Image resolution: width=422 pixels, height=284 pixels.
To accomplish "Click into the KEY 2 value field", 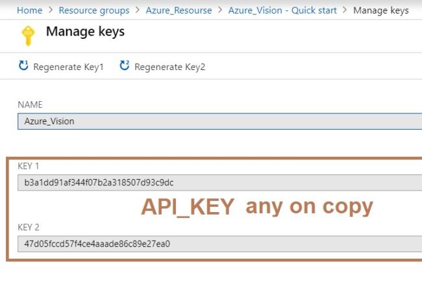I will pyautogui.click(x=219, y=244).
